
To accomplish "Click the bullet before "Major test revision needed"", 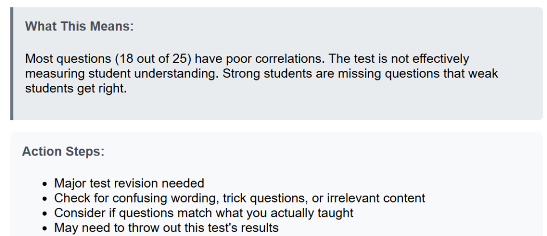I will point(44,184).
